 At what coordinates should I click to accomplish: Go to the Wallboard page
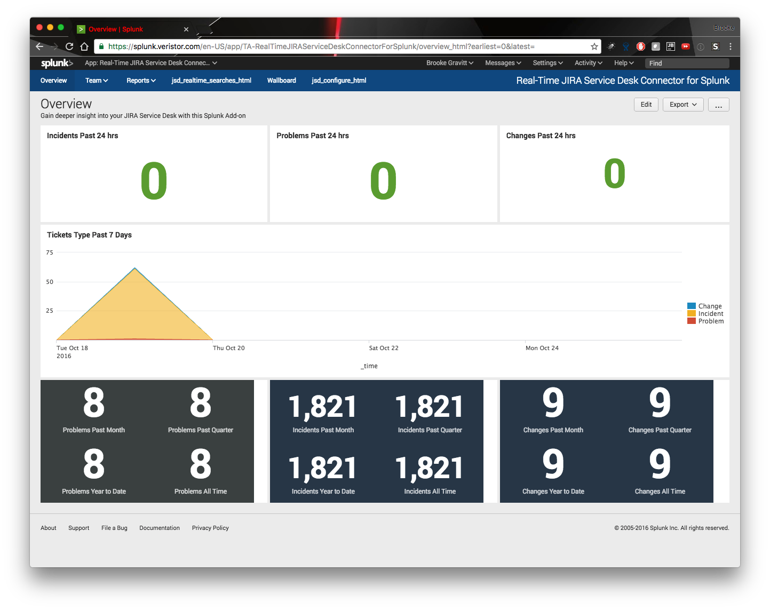click(282, 81)
